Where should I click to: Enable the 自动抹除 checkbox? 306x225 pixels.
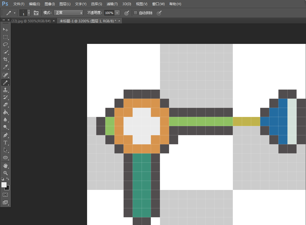[x=135, y=13]
